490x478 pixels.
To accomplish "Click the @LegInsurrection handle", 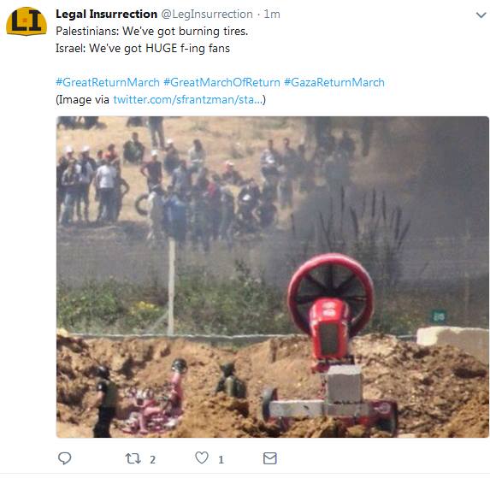I will pos(207,14).
